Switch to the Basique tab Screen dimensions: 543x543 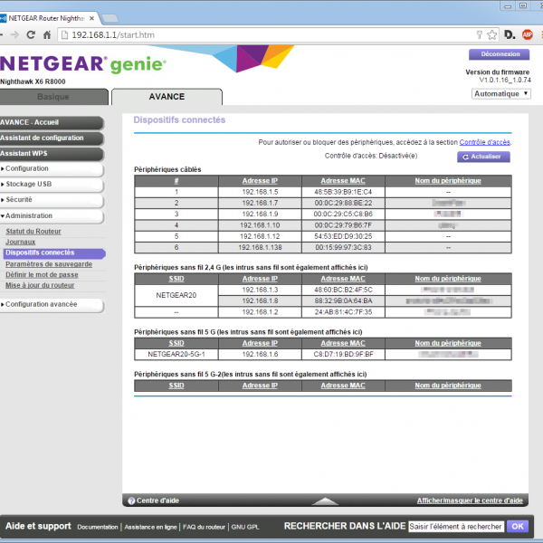53,97
